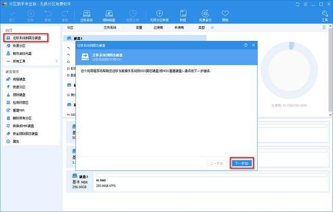Click the scrollbar up arrow in partition list
Viewport: 333px width, 212px height.
(x=331, y=27)
